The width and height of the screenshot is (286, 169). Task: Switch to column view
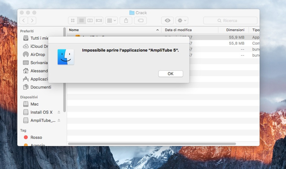click(90, 20)
